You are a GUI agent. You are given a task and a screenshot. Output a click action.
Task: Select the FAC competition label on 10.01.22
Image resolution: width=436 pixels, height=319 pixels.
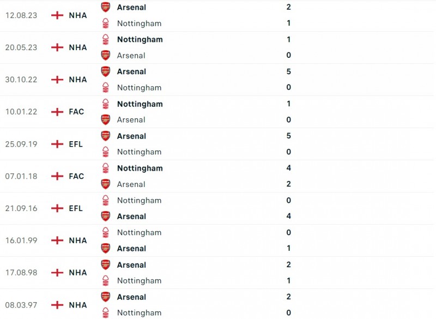click(76, 112)
